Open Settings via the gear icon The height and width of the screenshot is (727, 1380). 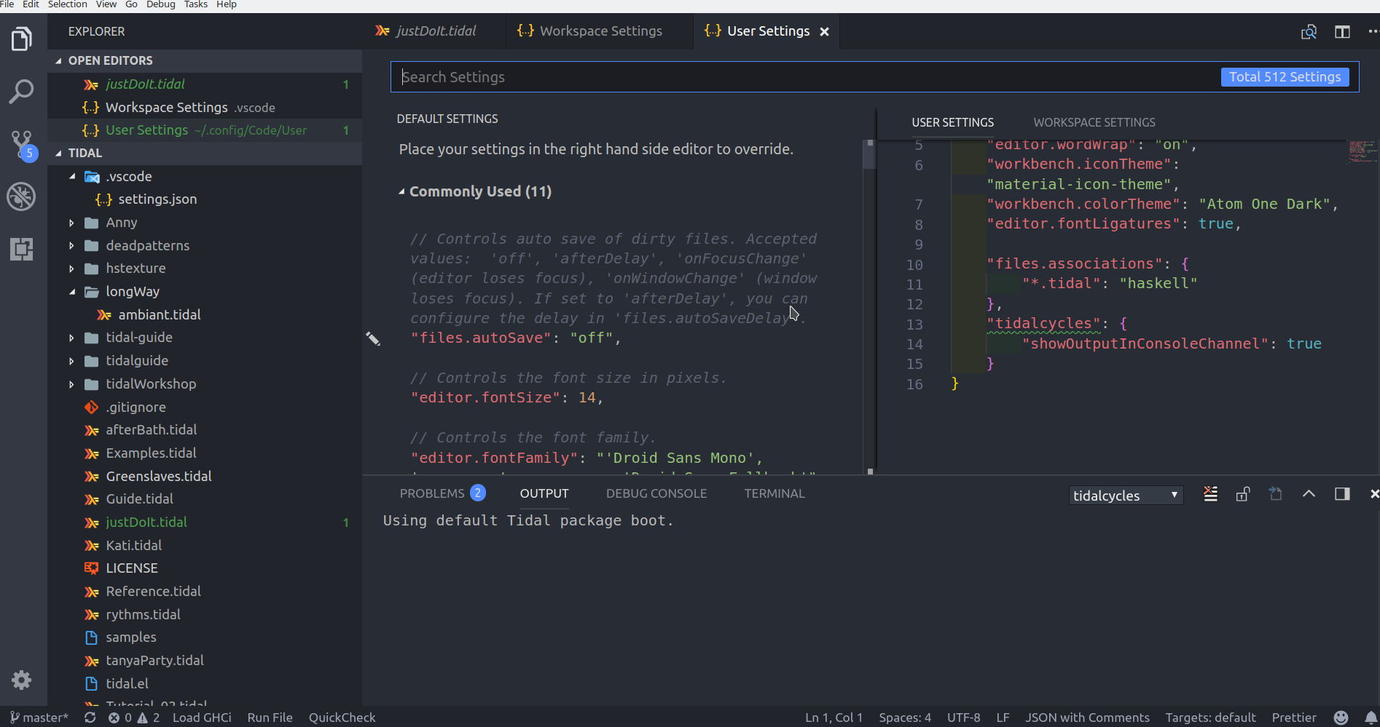[x=22, y=680]
